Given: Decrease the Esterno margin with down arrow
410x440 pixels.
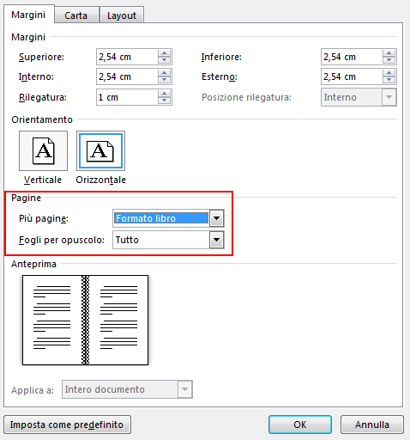Looking at the screenshot, I should point(389,80).
